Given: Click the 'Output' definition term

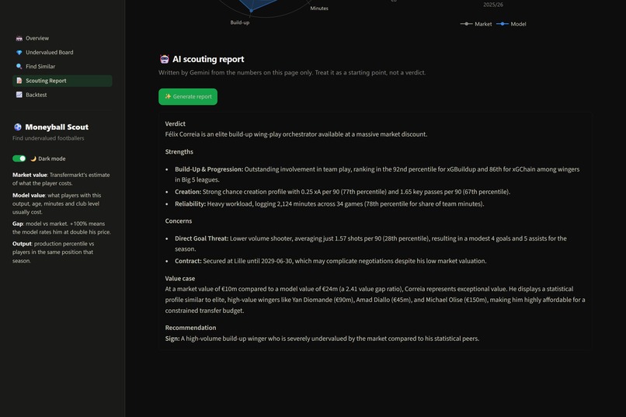Looking at the screenshot, I should 22,243.
